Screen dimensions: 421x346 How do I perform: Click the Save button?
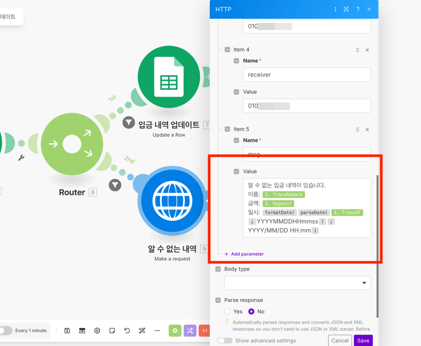pos(363,340)
